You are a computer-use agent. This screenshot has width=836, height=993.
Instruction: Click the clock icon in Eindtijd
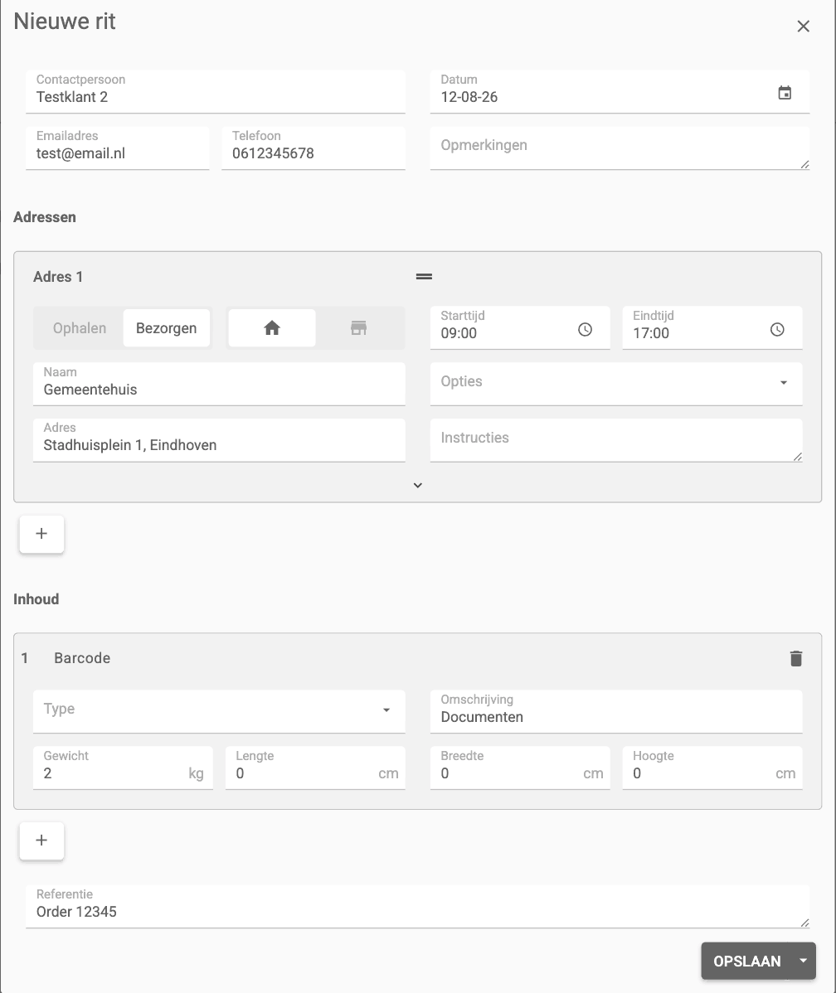(777, 329)
